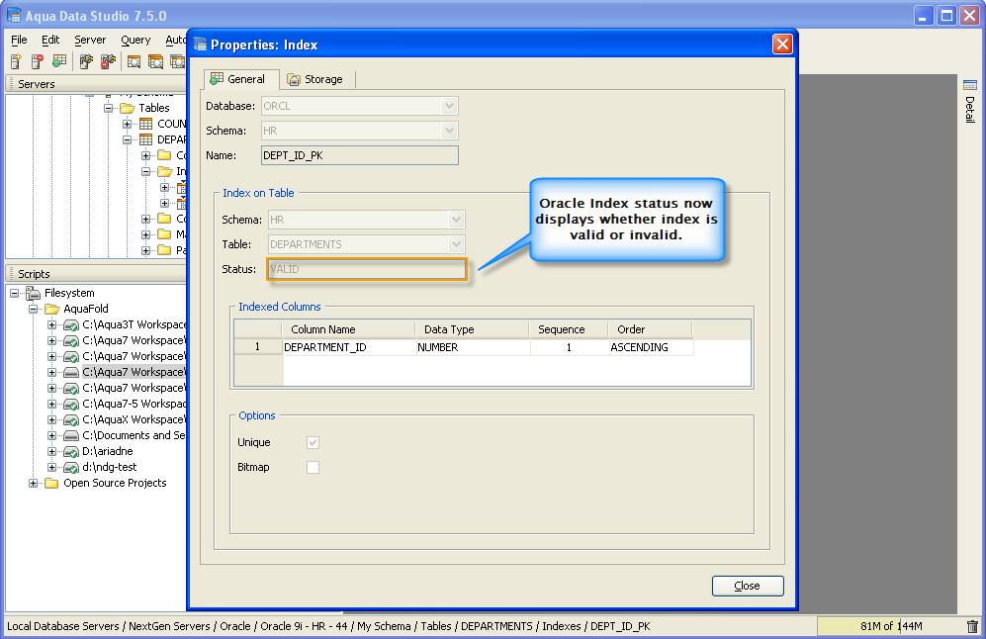Click the COUN table icon in Servers tree
The width and height of the screenshot is (986, 639).
[146, 124]
